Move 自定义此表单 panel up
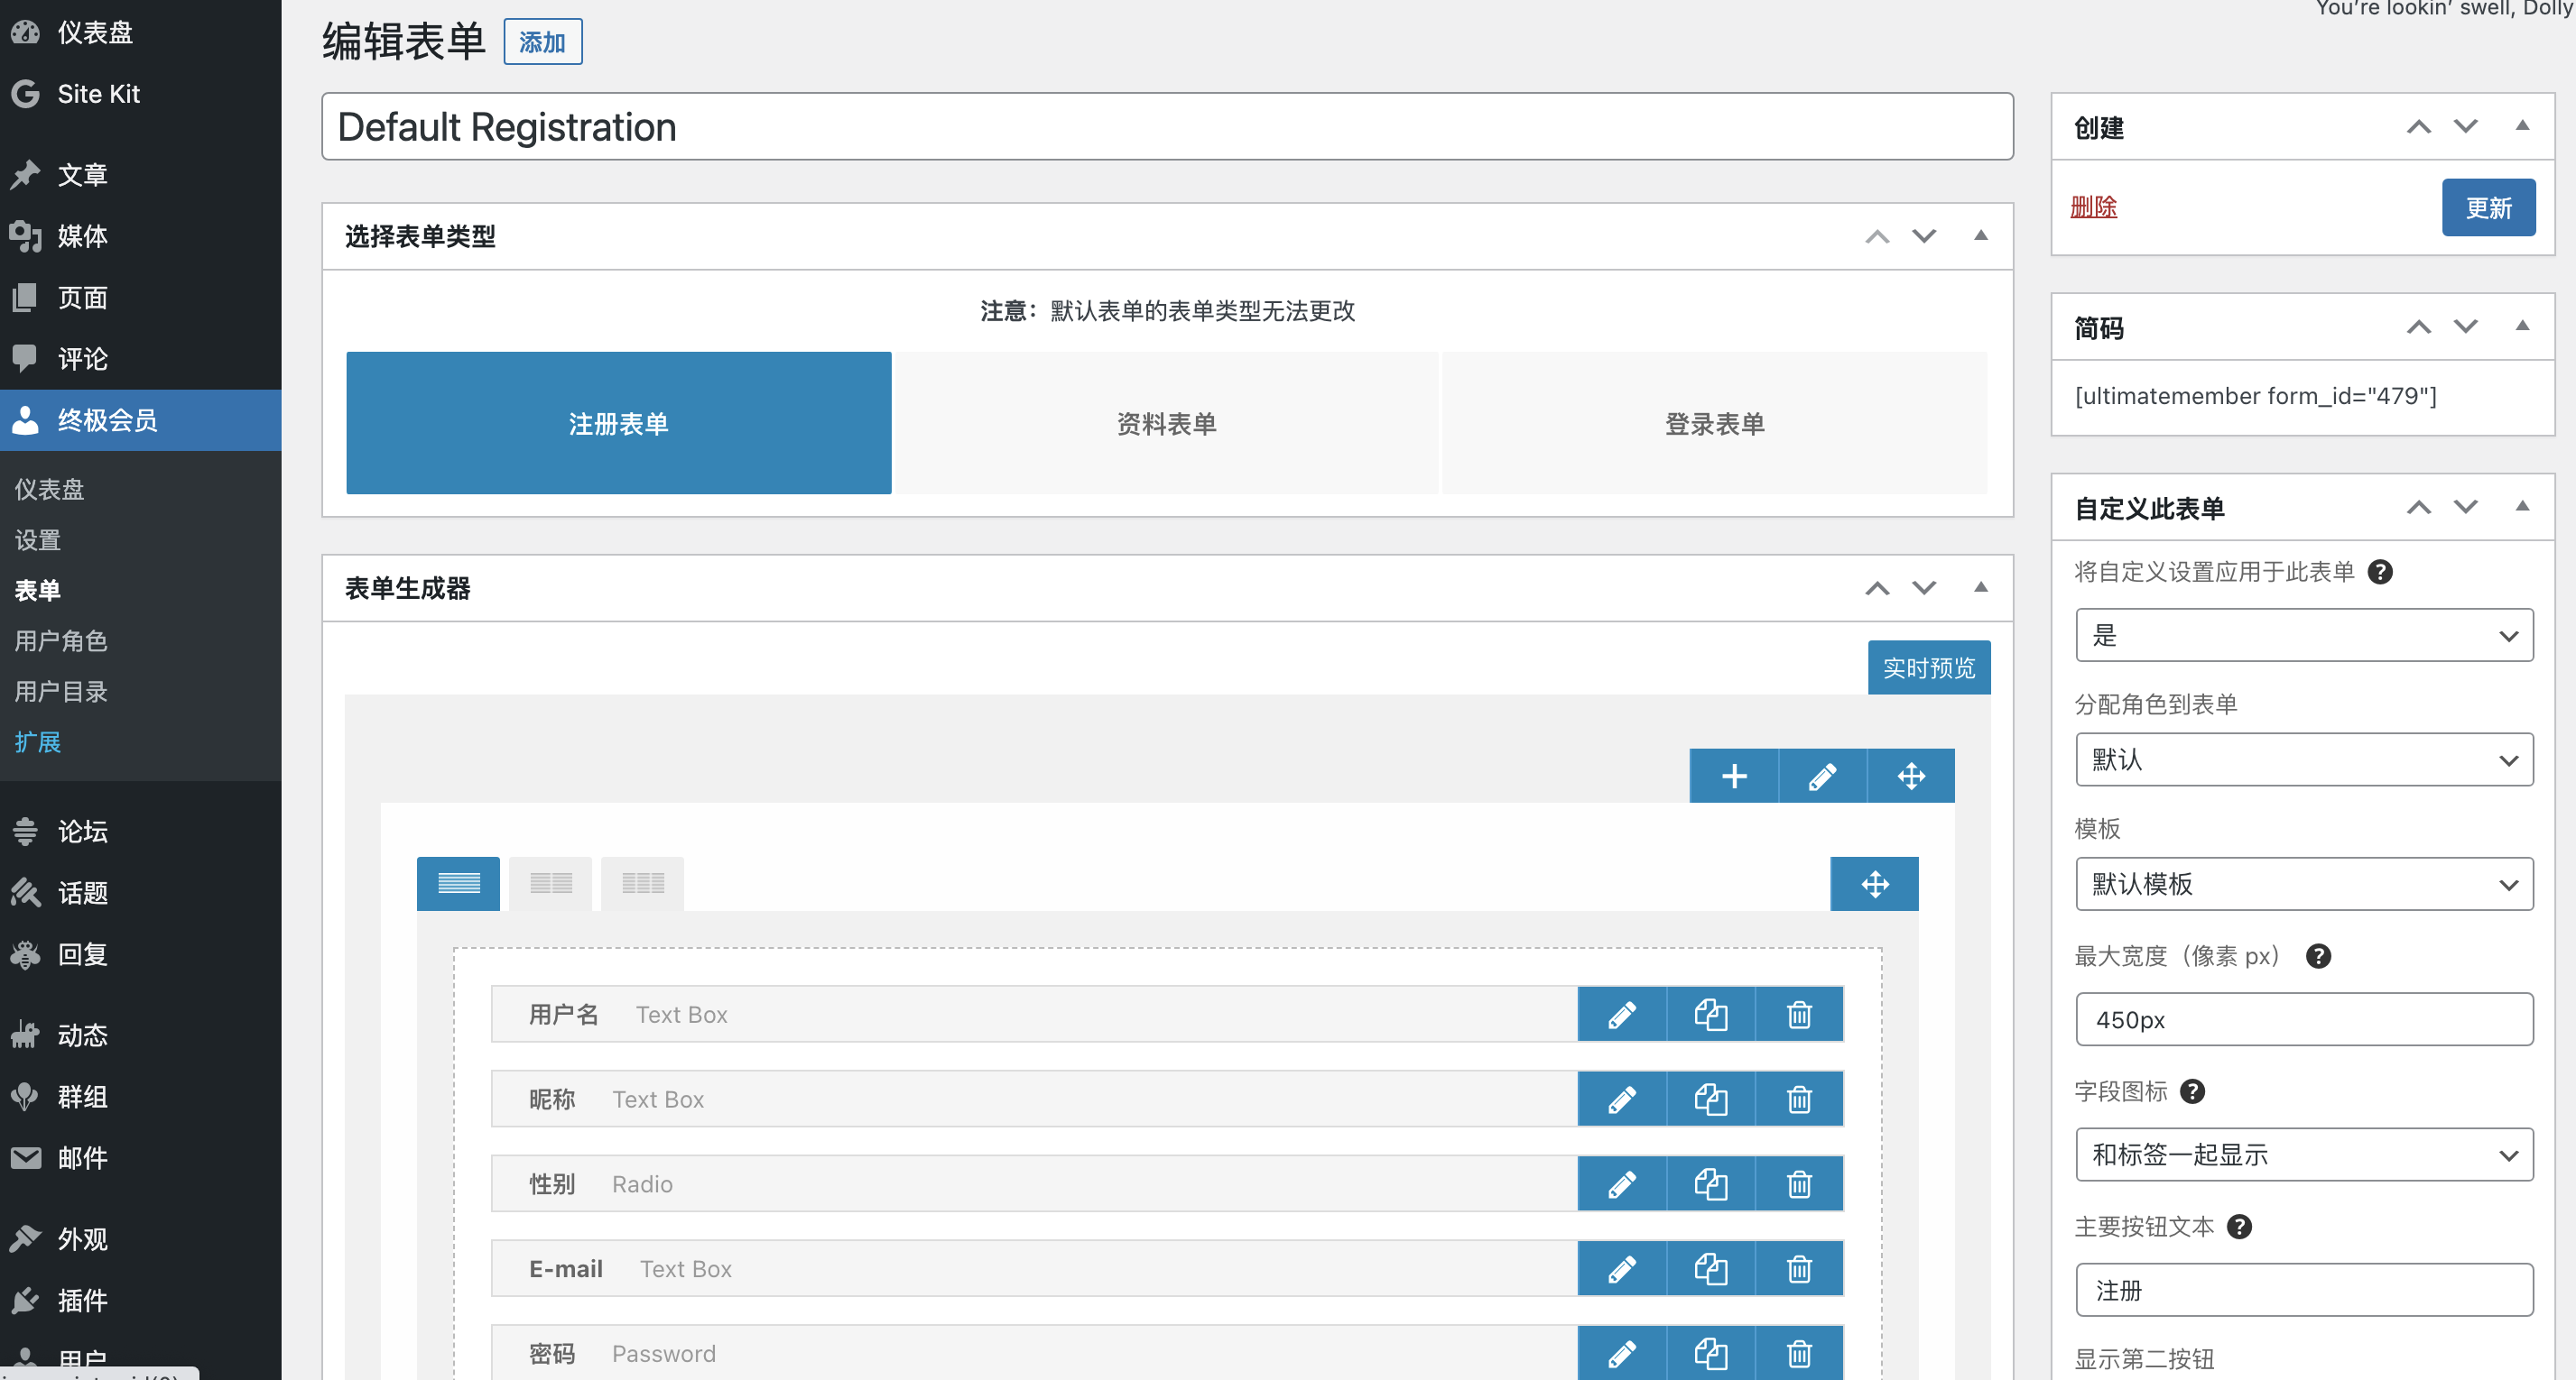 click(x=2419, y=507)
